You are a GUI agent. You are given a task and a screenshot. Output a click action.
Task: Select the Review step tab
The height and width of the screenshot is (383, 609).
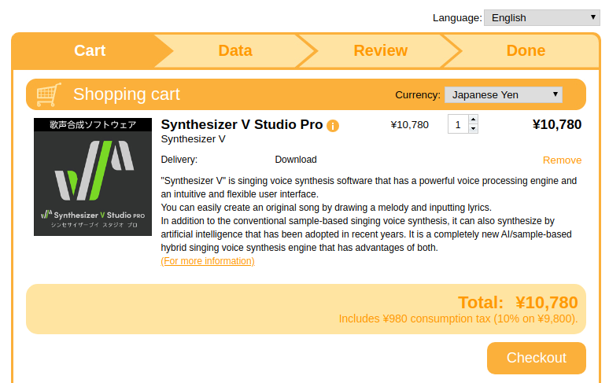(x=380, y=50)
